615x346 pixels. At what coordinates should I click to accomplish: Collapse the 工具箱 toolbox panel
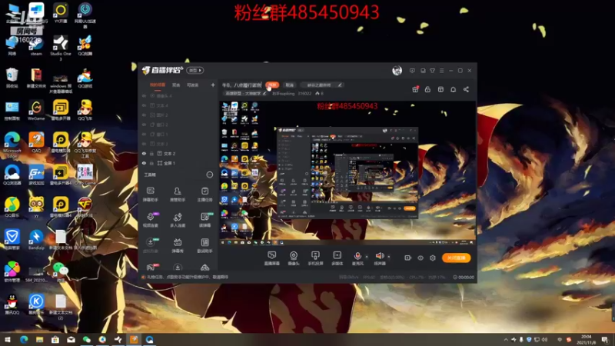pos(210,175)
